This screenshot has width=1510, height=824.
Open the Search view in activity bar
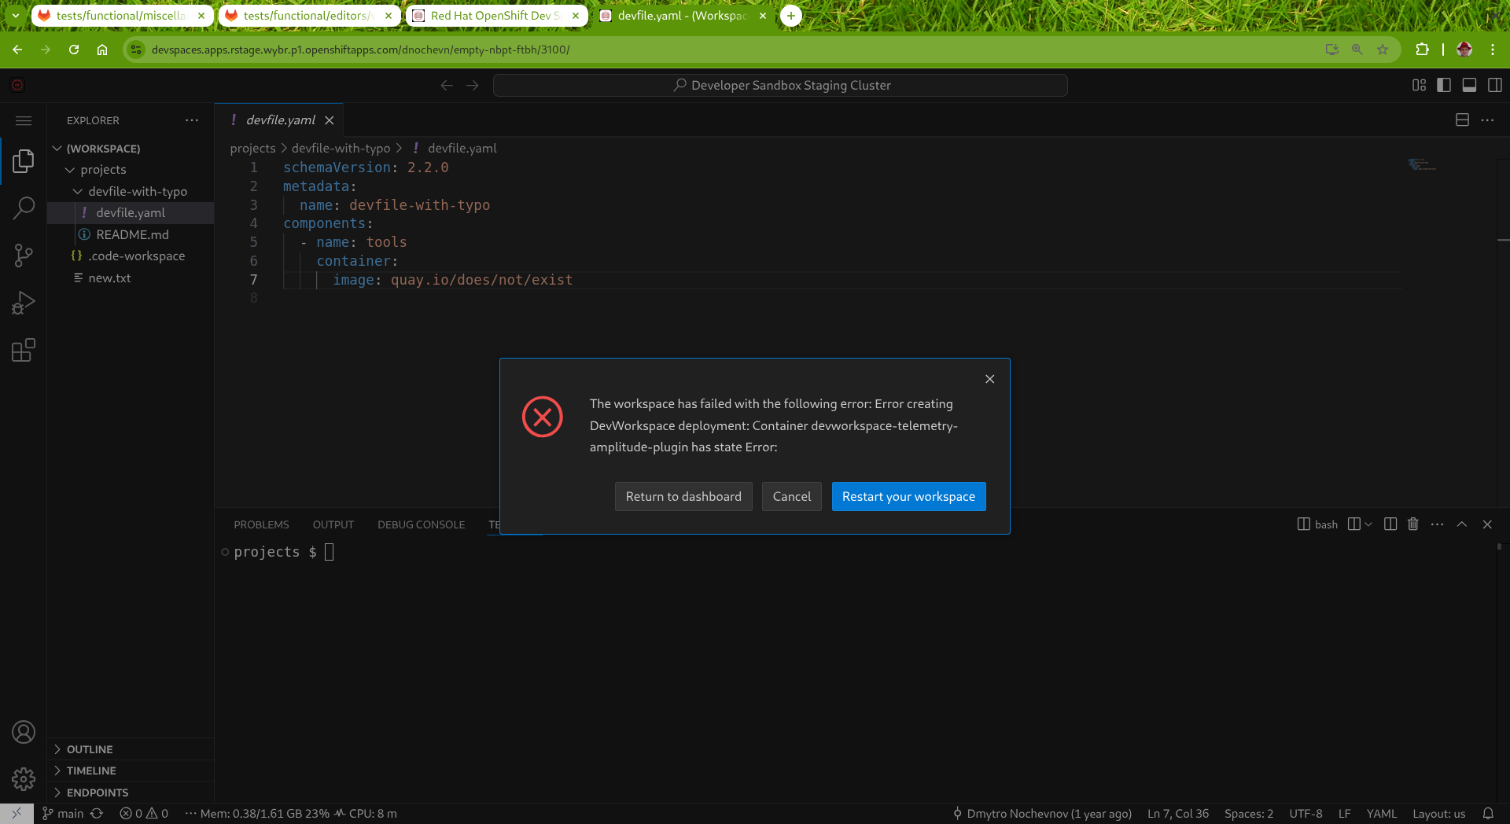tap(24, 208)
